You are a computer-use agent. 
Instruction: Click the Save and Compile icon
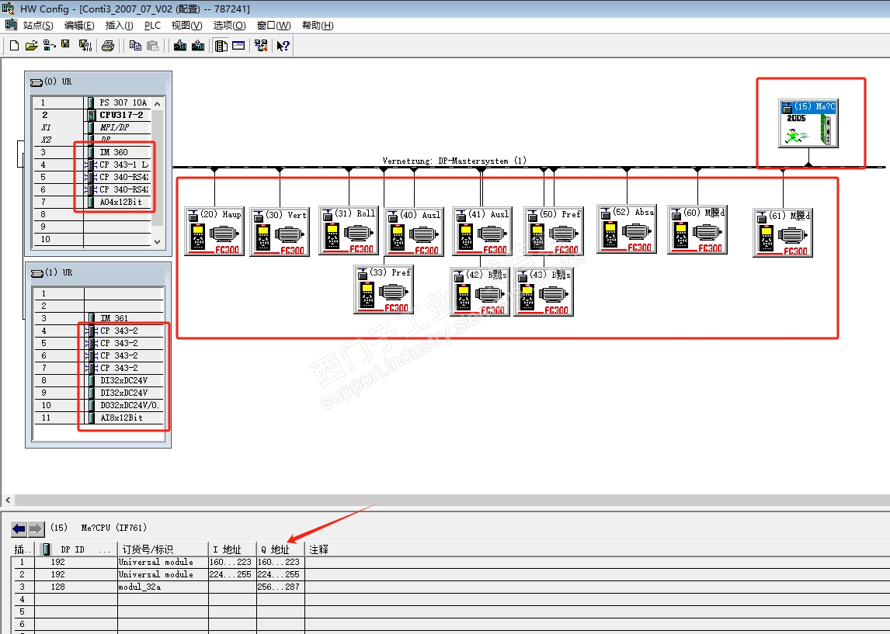(x=85, y=46)
